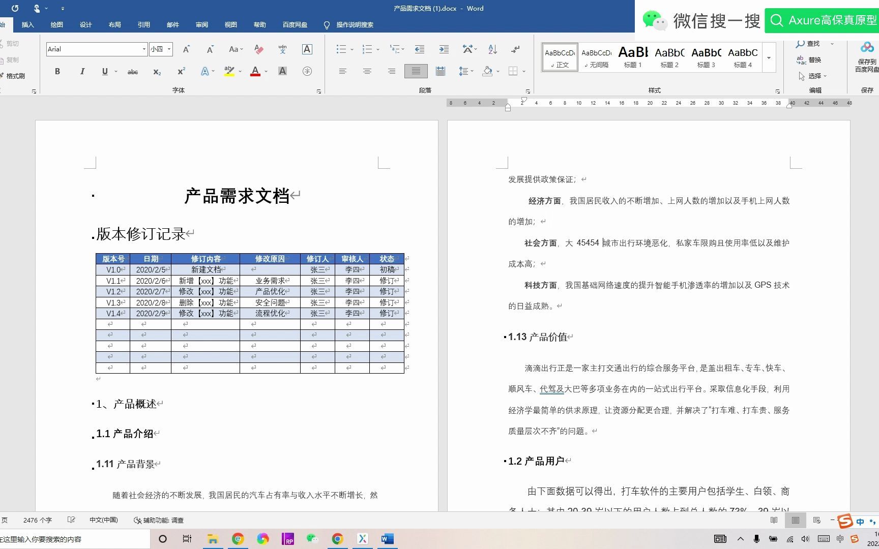This screenshot has height=549, width=879.
Task: Open change case dropdown
Action: point(236,49)
